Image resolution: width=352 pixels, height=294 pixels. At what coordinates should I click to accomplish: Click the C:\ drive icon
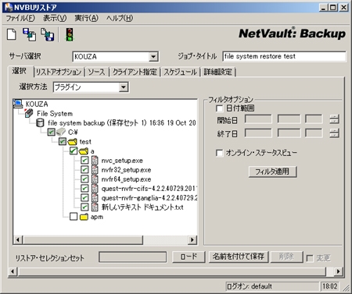pos(61,132)
